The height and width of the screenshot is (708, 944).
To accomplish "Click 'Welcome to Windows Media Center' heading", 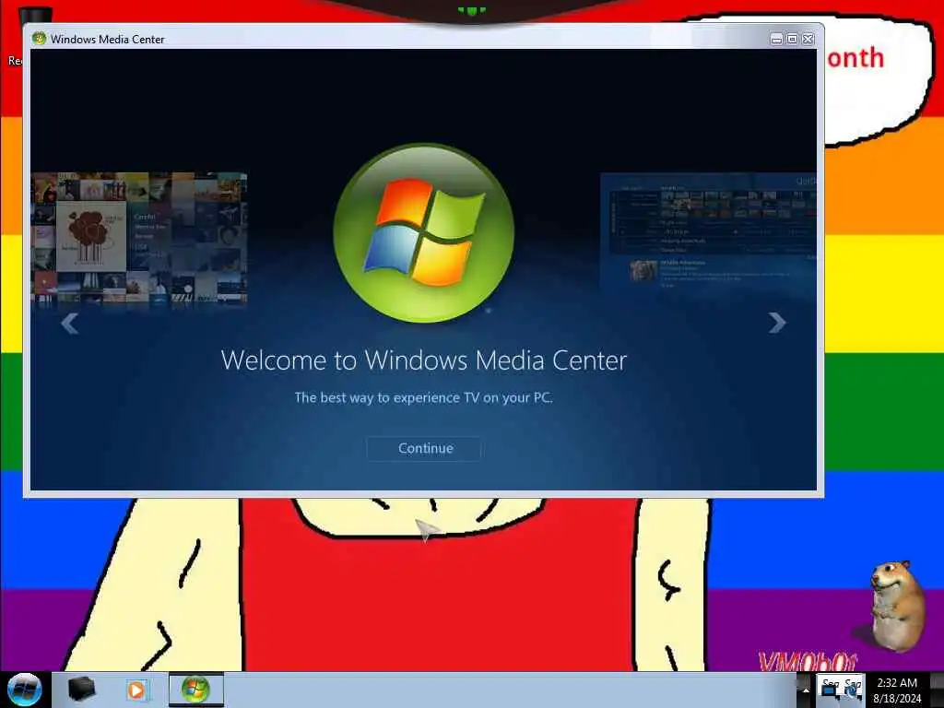I will tap(424, 360).
